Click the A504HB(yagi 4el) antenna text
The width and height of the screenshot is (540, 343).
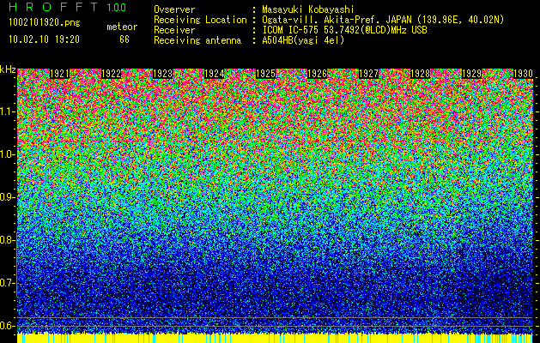tap(303, 40)
